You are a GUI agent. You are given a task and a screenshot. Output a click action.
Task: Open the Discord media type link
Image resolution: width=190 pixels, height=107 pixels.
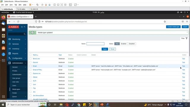pyautogui.click(x=35, y=62)
